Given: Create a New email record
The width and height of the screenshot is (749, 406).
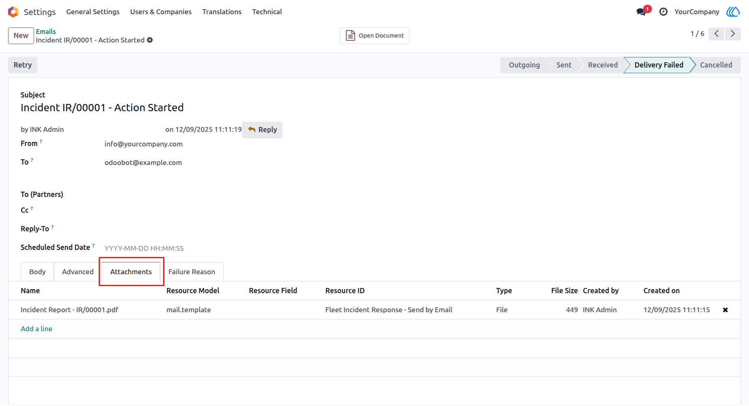Looking at the screenshot, I should pos(21,36).
